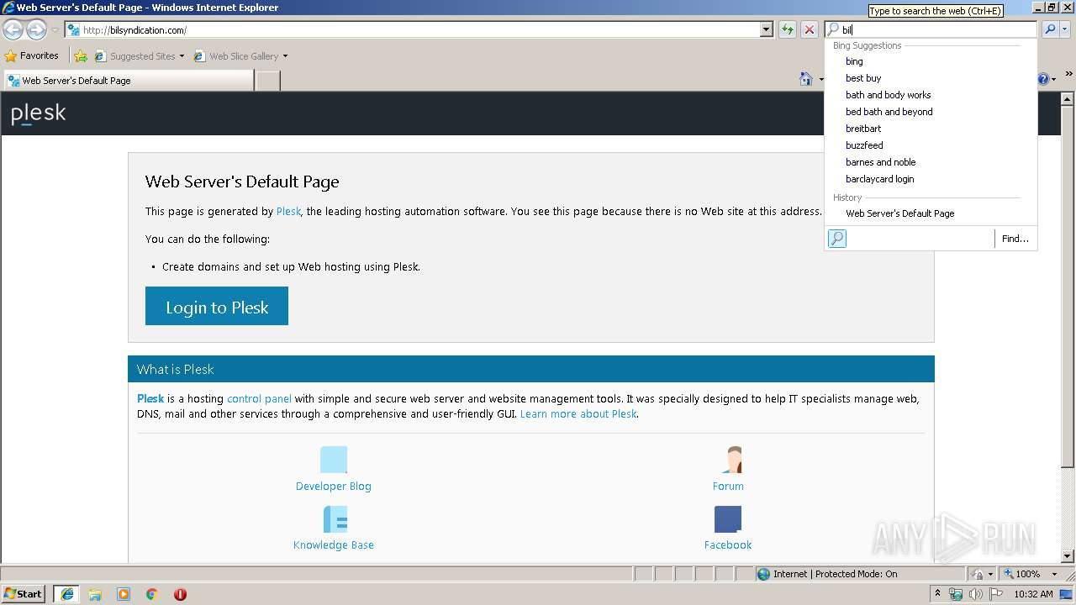
Task: Stop loading with the red X icon
Action: [810, 30]
